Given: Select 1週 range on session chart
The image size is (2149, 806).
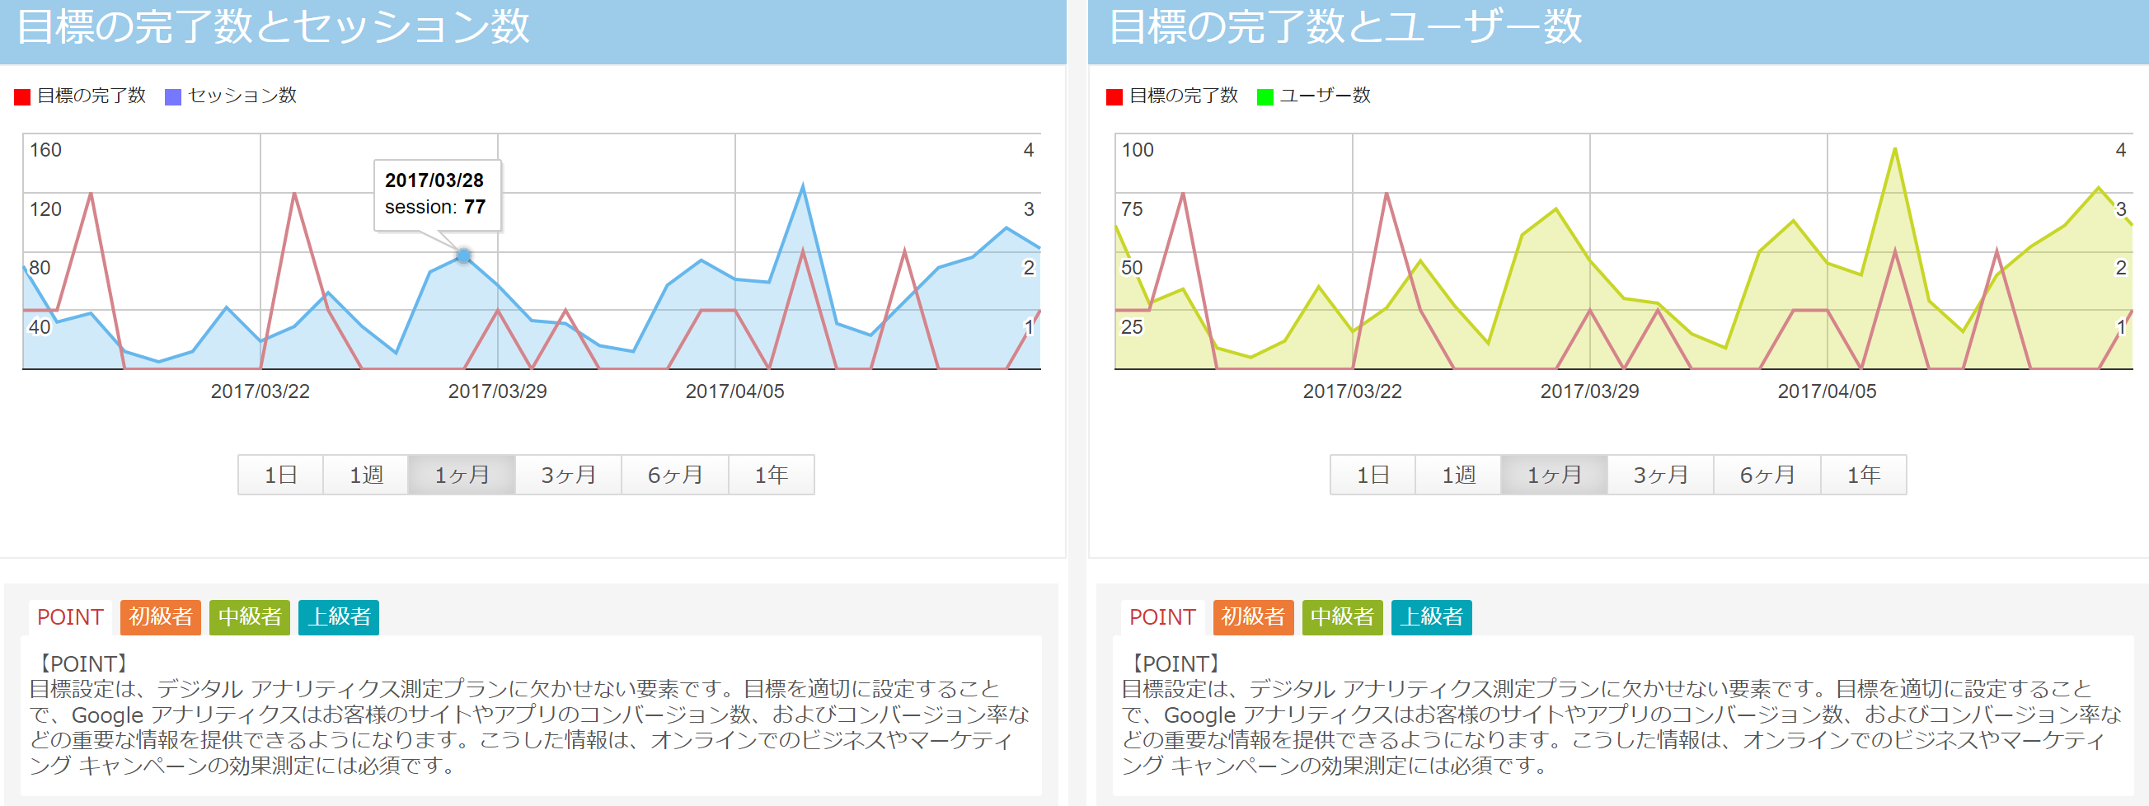Looking at the screenshot, I should (x=365, y=475).
